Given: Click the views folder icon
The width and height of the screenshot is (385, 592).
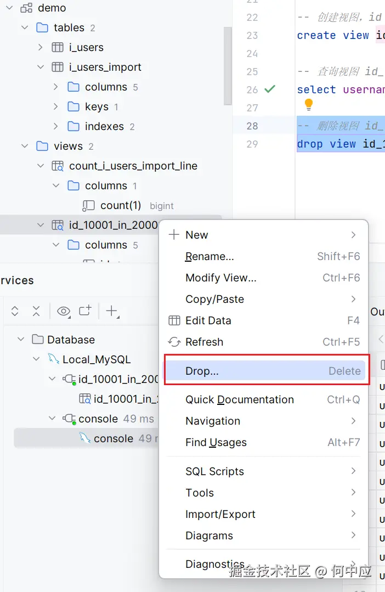Looking at the screenshot, I should pyautogui.click(x=42, y=146).
